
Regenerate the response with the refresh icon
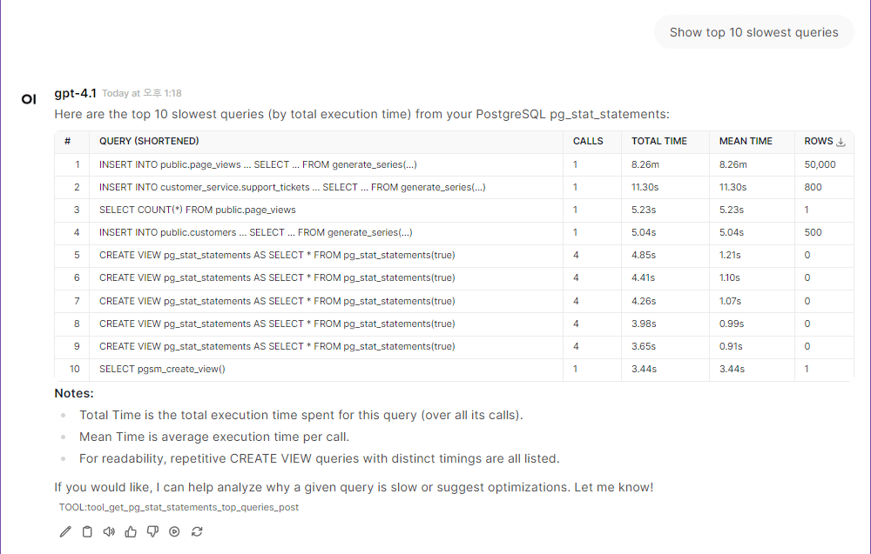pos(197,531)
